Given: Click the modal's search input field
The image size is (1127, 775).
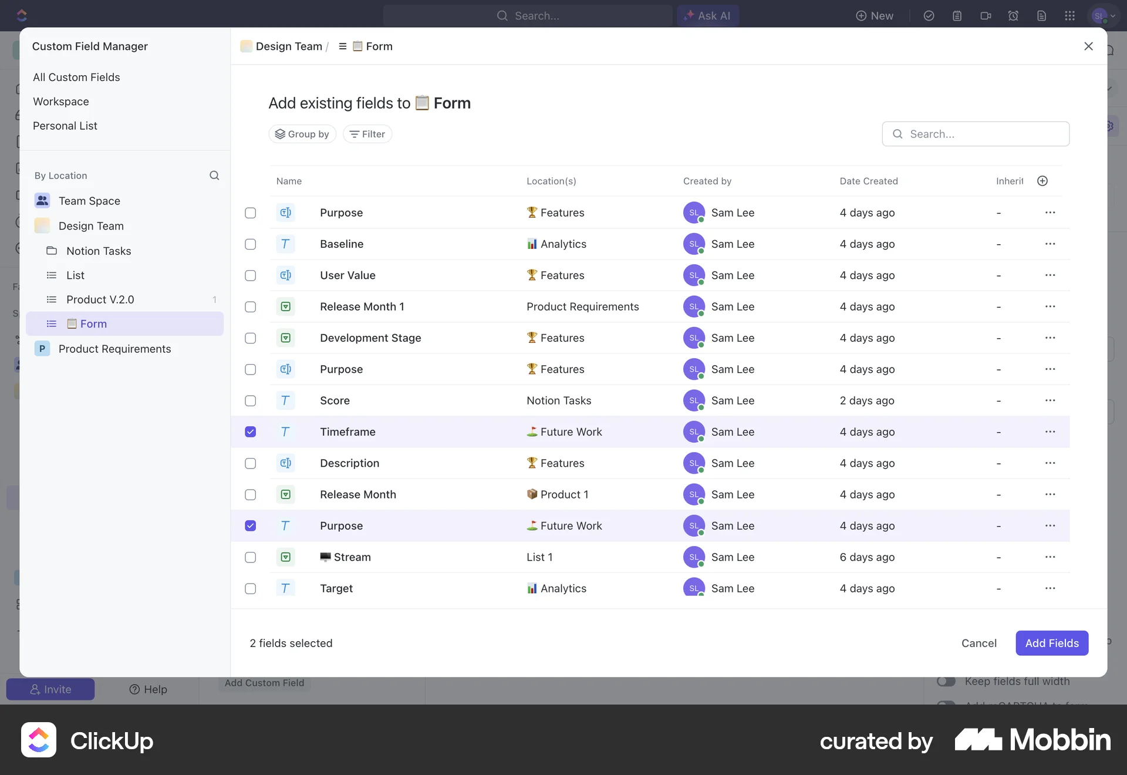Looking at the screenshot, I should pyautogui.click(x=976, y=134).
